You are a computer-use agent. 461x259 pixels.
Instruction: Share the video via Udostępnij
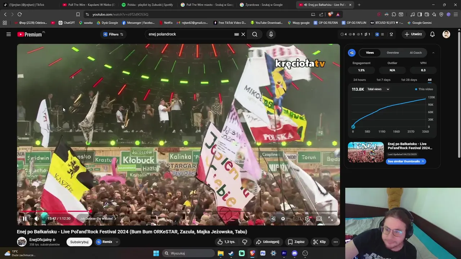coord(268,242)
